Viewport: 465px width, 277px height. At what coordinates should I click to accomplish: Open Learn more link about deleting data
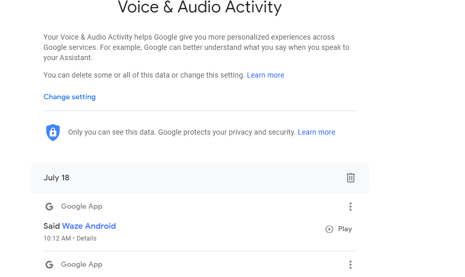point(265,75)
